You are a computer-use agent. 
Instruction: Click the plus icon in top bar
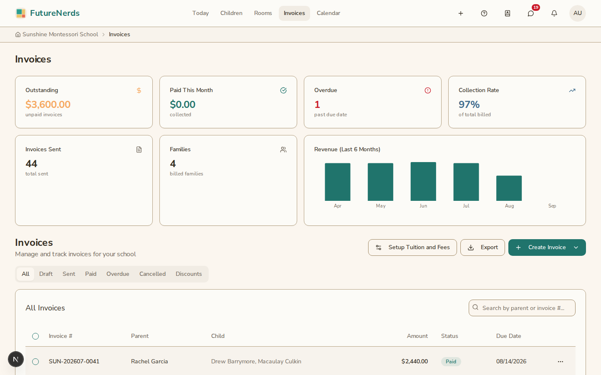[461, 13]
